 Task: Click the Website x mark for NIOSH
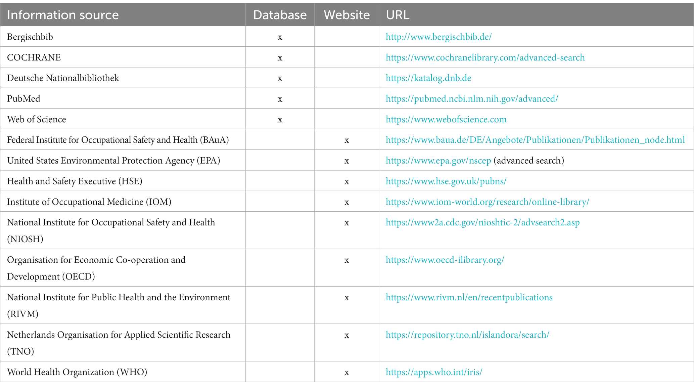(346, 223)
